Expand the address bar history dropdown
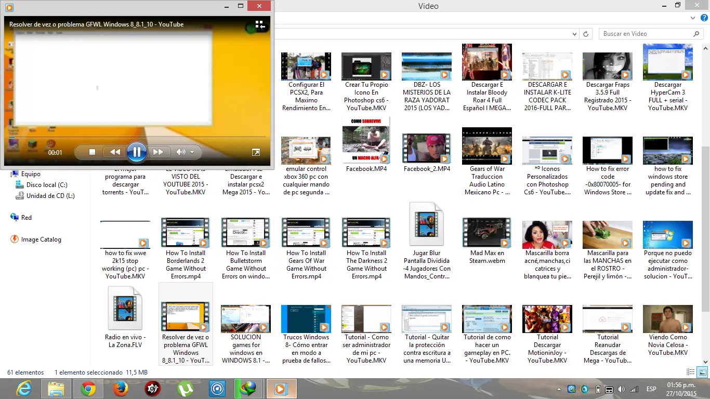Viewport: 710px width, 399px height. (x=574, y=34)
